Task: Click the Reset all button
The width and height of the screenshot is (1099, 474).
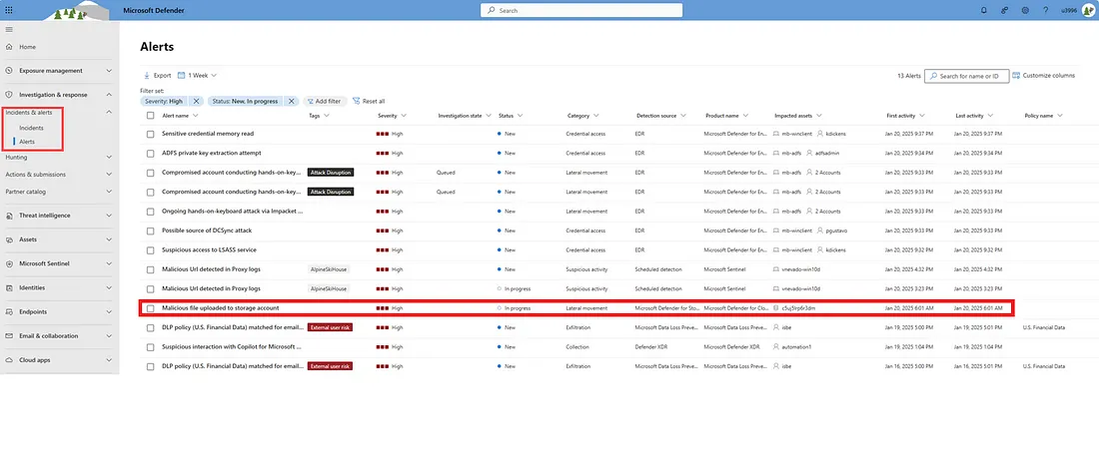Action: (369, 101)
